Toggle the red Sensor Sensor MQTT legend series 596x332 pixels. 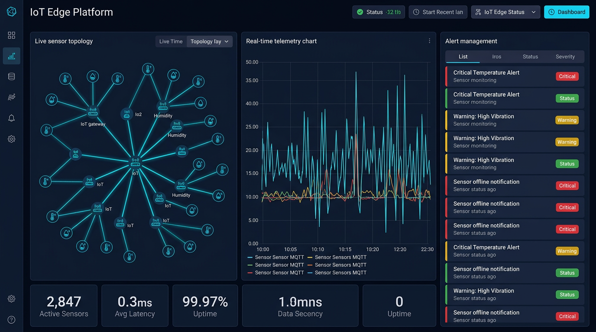point(276,273)
